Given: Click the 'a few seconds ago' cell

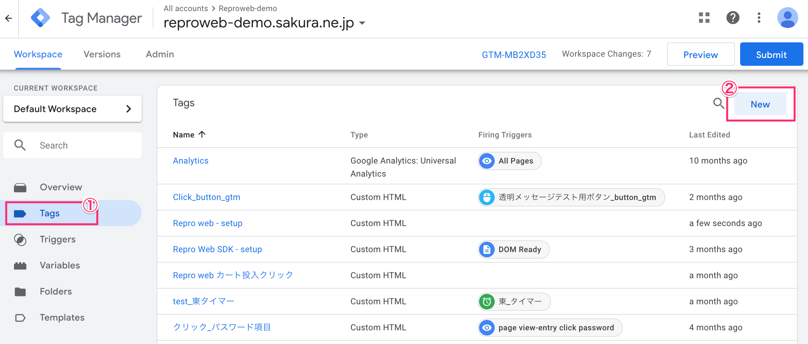Looking at the screenshot, I should tap(725, 223).
